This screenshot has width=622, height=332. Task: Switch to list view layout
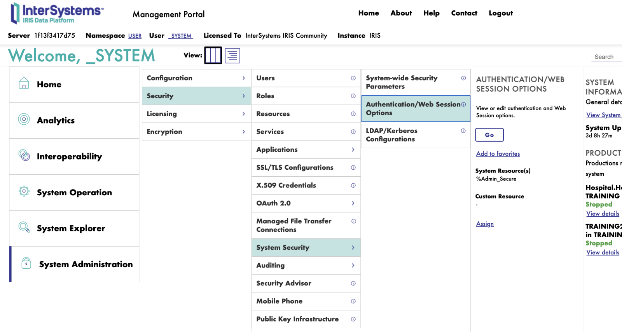click(x=232, y=56)
